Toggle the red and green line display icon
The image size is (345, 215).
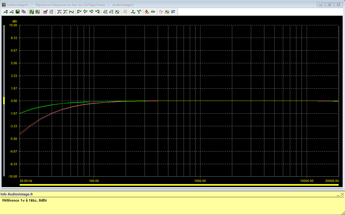pyautogui.click(x=167, y=12)
